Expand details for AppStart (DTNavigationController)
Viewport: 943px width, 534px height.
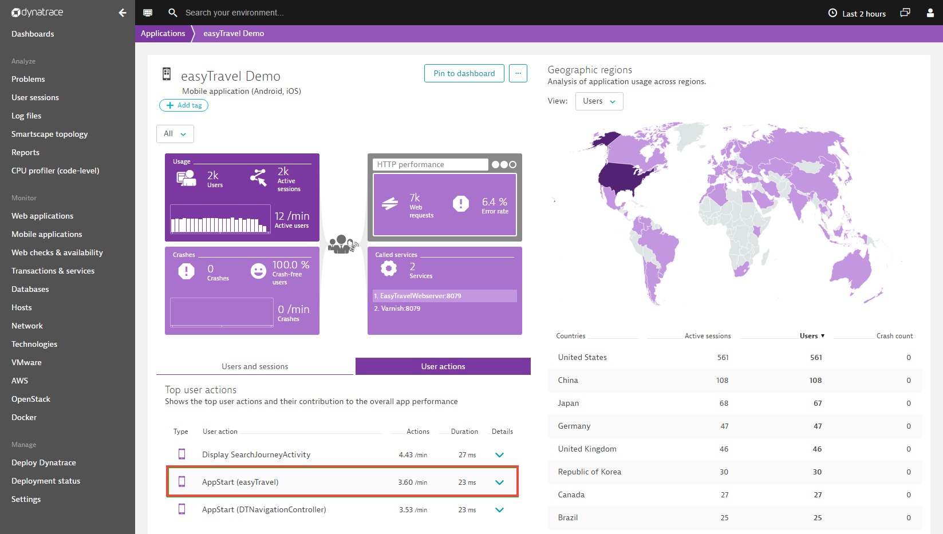pyautogui.click(x=499, y=510)
